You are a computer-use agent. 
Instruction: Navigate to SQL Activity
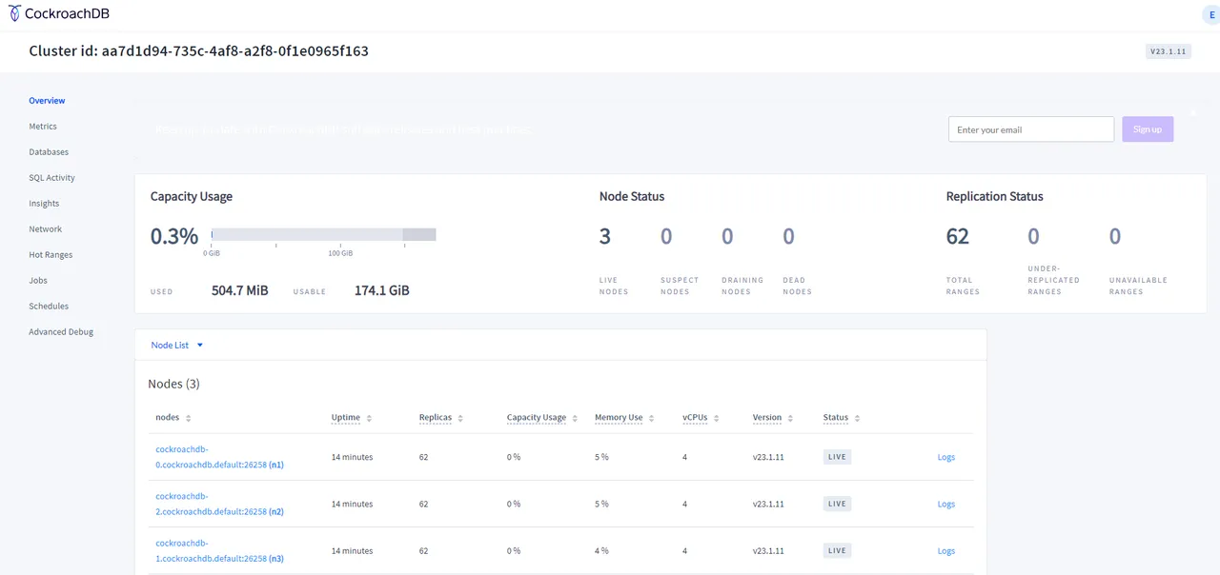coord(51,178)
